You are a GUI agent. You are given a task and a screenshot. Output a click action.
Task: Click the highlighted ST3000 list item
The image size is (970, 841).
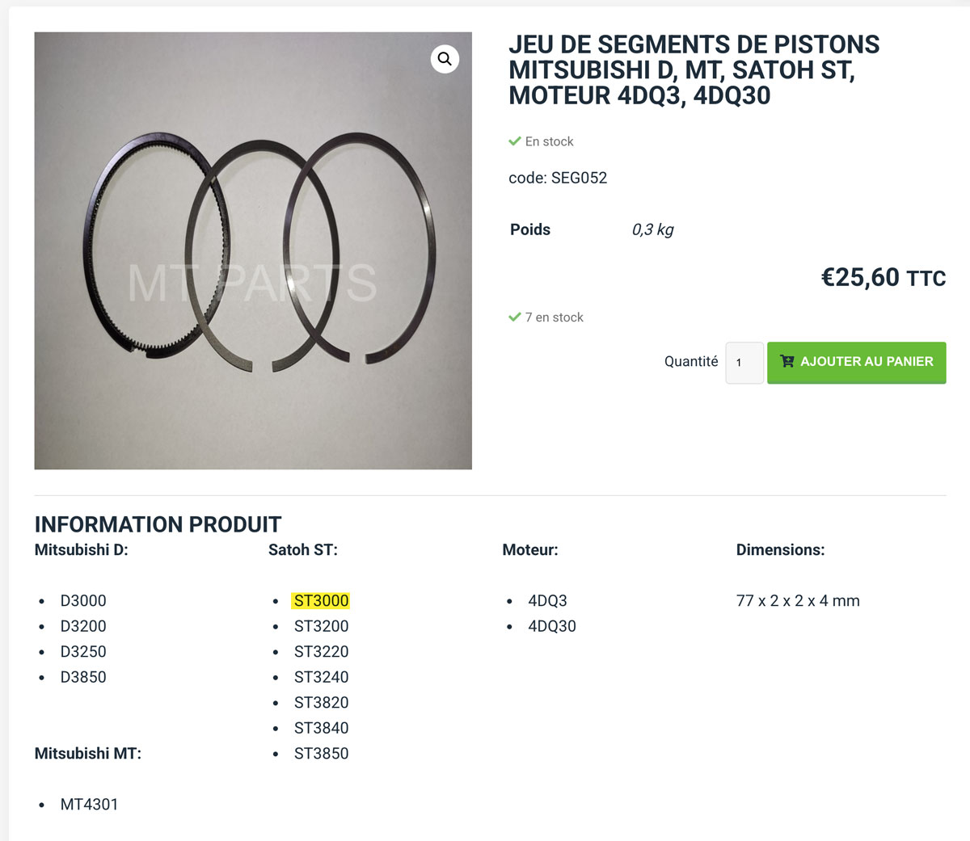pyautogui.click(x=321, y=601)
